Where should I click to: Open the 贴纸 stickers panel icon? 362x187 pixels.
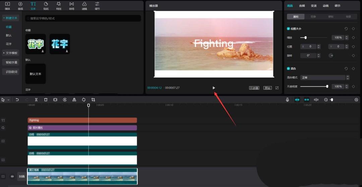[46, 6]
